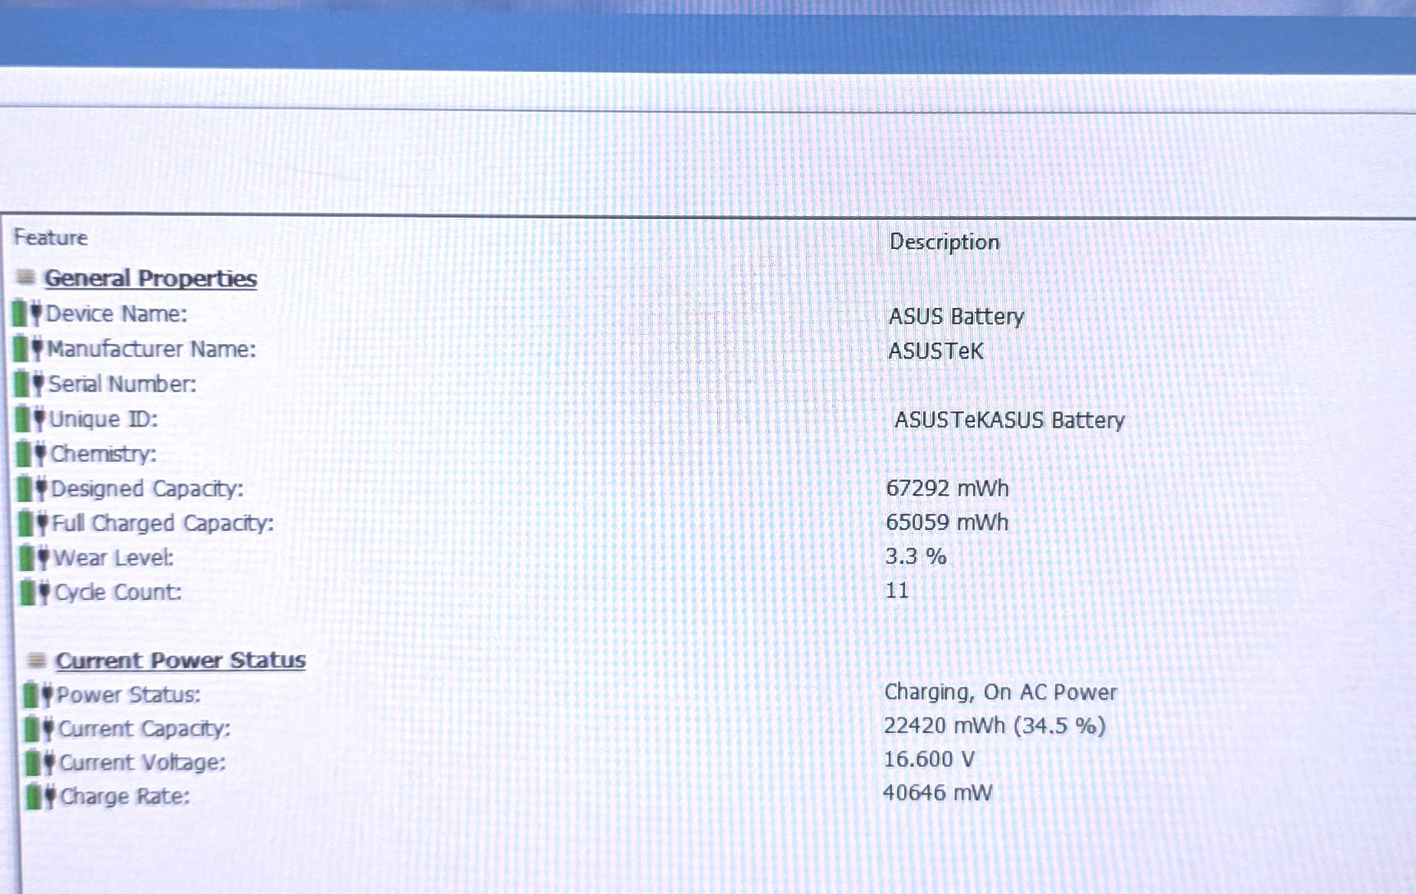
Task: Select the Manufacturer Name row label
Action: click(152, 349)
